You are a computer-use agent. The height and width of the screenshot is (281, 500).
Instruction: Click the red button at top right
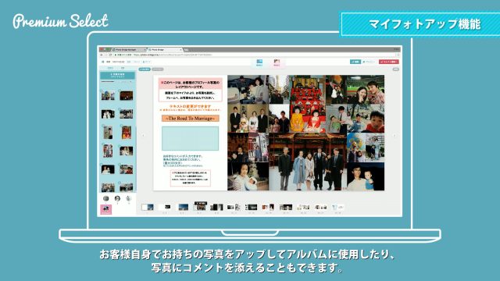tap(389, 62)
